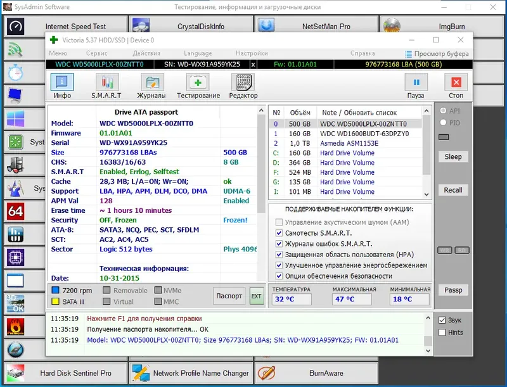Select drive 1 WDC WD1600BUDT row

[x=345, y=134]
